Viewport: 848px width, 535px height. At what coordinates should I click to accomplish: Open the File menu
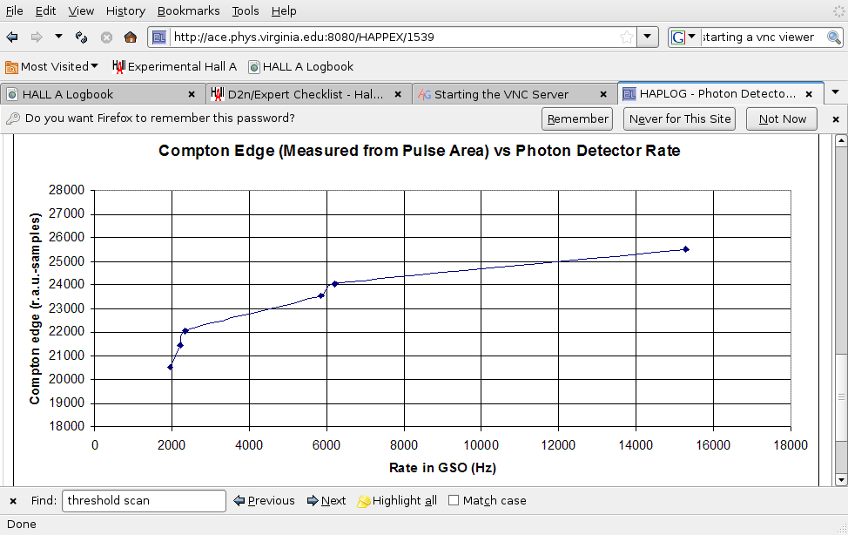(x=14, y=10)
